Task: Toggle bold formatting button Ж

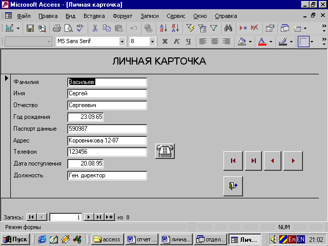Action: point(165,42)
